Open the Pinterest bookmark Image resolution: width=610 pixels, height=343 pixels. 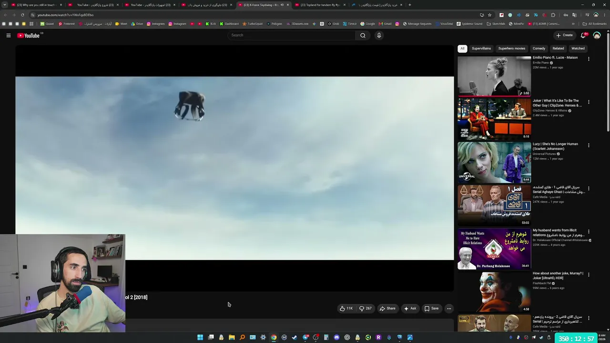click(x=67, y=24)
